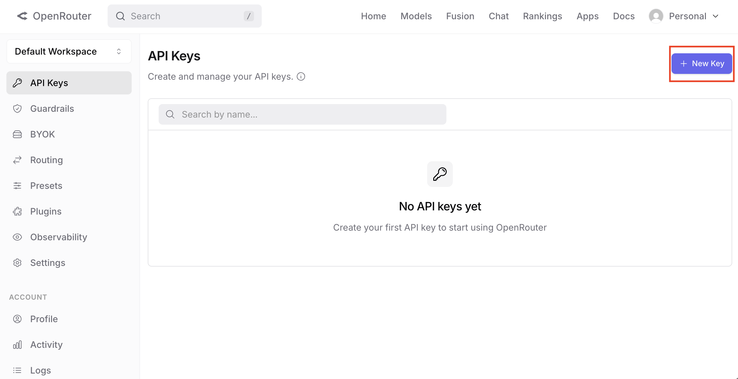The width and height of the screenshot is (738, 379).
Task: Click the Presets sliders icon
Action: pyautogui.click(x=17, y=186)
